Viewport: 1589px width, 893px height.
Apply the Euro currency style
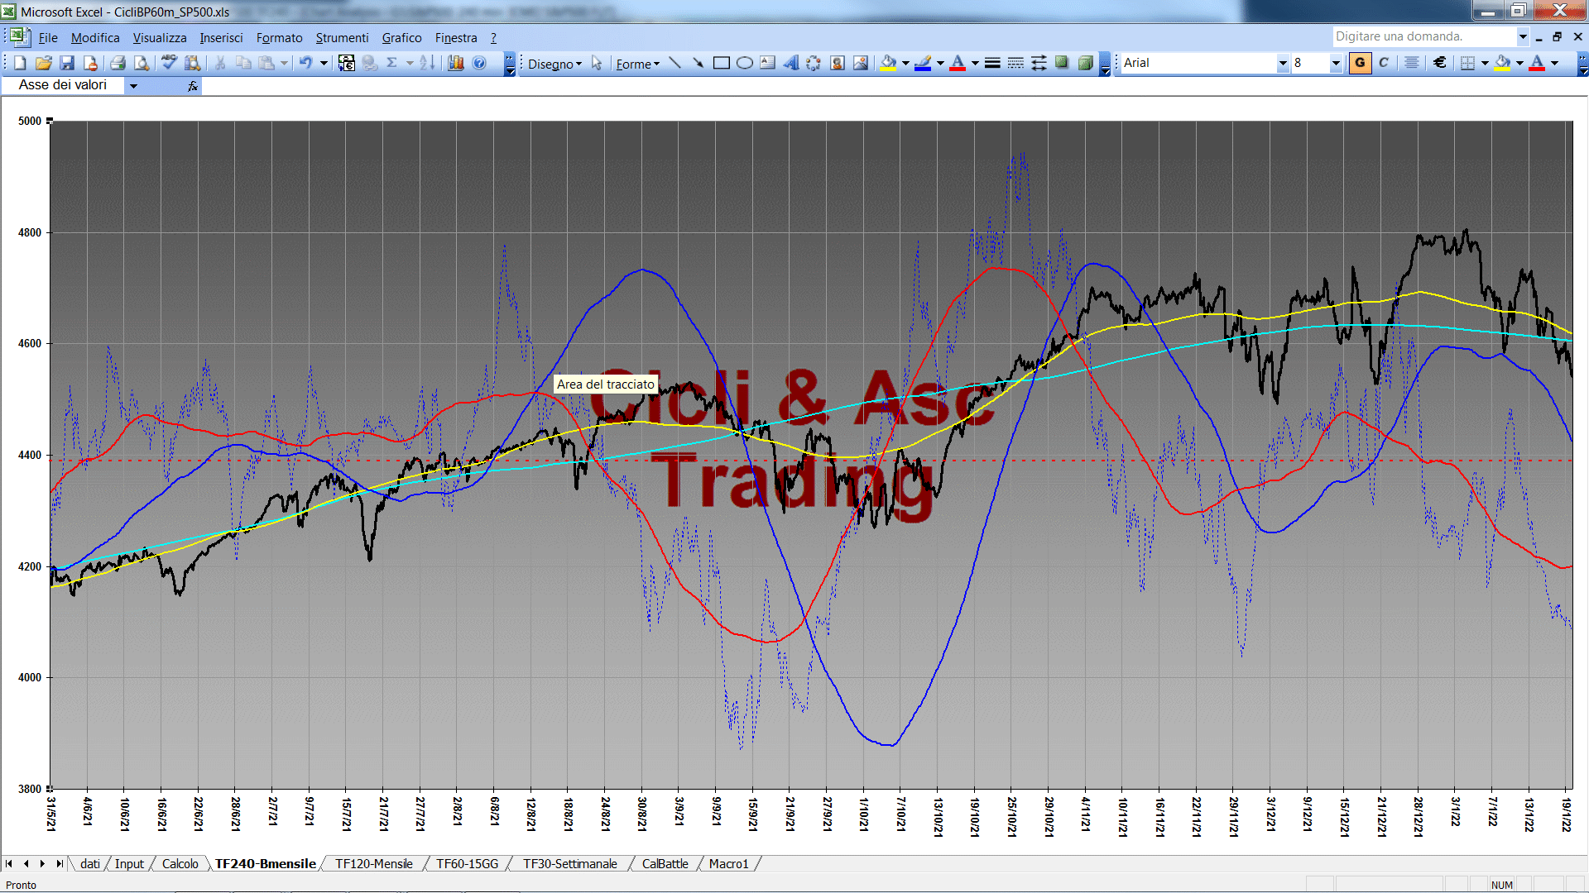point(1439,63)
